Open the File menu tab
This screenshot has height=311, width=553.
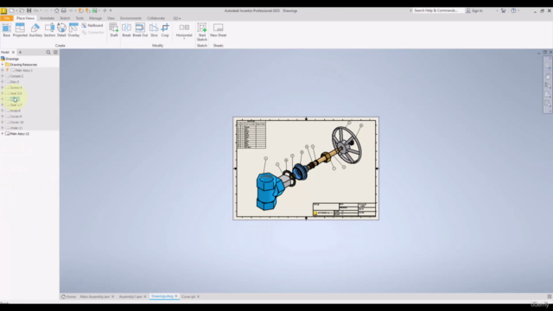[7, 18]
